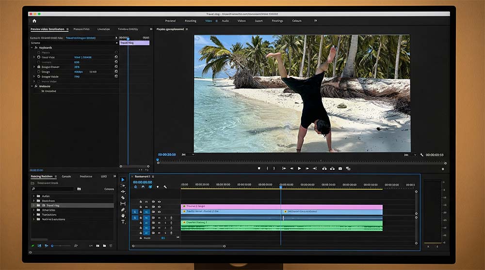Toggle the lock on the top video track
Screen dimensions: 485x270
tap(141, 201)
